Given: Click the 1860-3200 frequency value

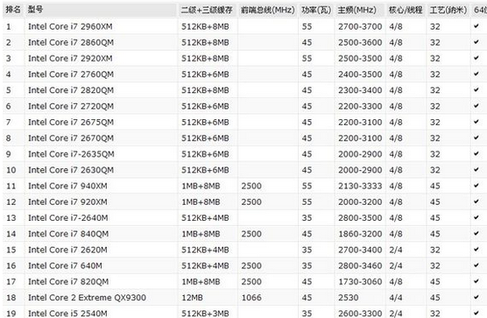Looking at the screenshot, I should click(x=360, y=234).
